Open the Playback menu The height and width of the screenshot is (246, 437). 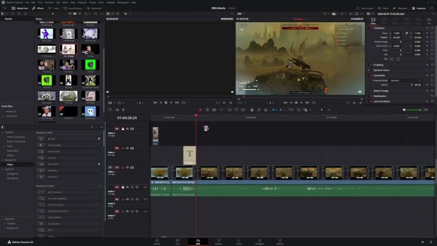click(x=82, y=3)
